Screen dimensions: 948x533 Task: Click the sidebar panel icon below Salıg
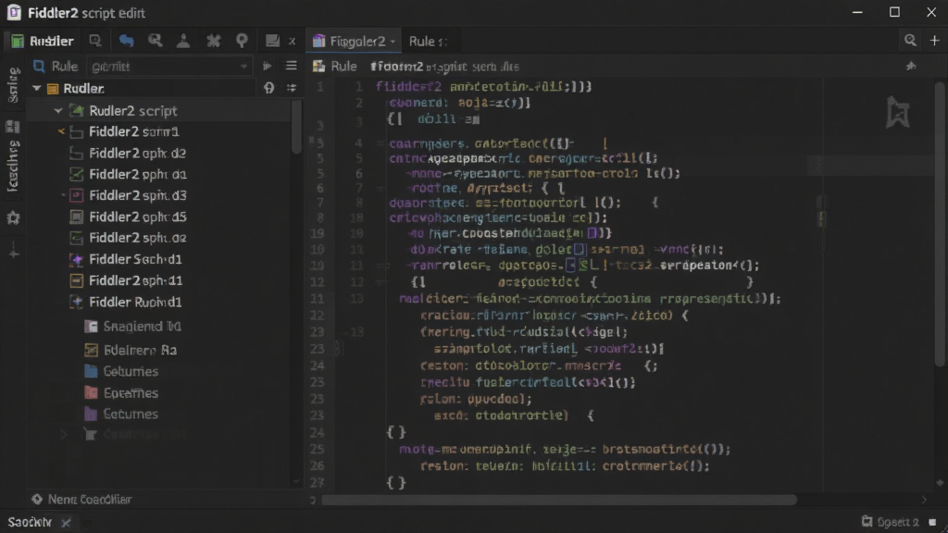point(13,126)
